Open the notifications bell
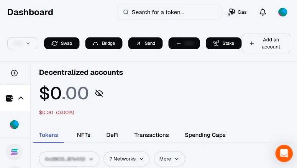Screen dimensions: 297x168 tap(263, 12)
